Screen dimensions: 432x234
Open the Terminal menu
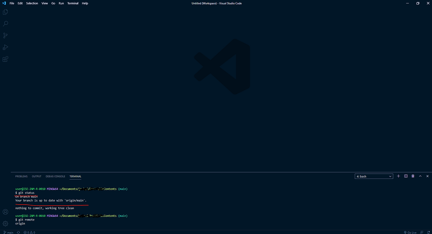click(x=73, y=3)
